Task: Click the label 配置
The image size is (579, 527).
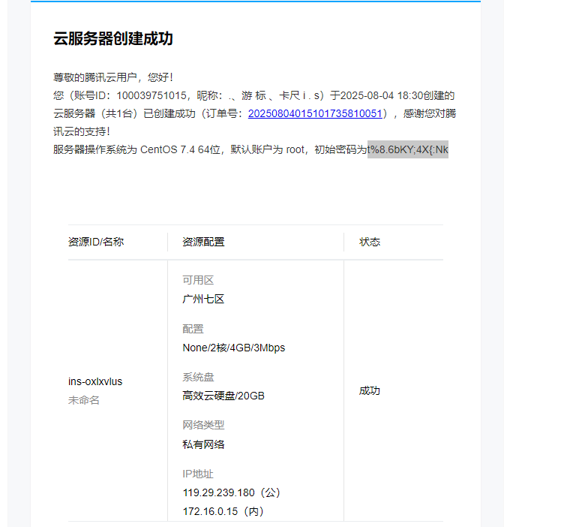Action: tap(193, 329)
